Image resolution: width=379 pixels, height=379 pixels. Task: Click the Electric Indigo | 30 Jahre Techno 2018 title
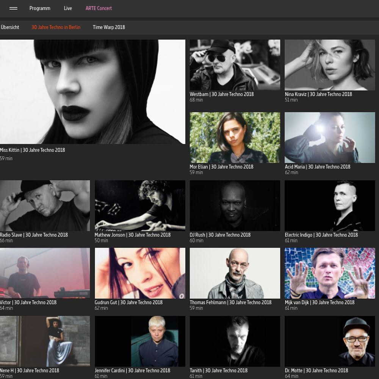click(x=321, y=235)
